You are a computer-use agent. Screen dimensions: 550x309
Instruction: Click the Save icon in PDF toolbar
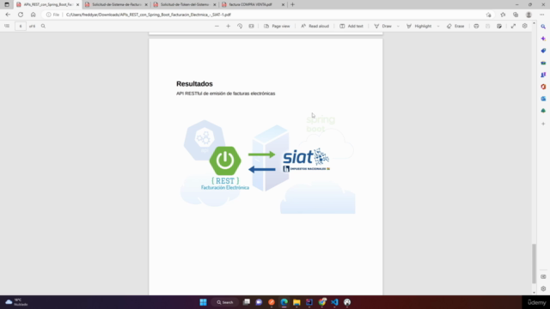point(487,26)
